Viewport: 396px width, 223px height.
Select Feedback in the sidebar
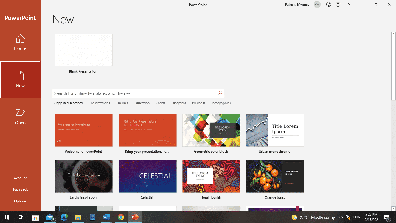(x=20, y=189)
